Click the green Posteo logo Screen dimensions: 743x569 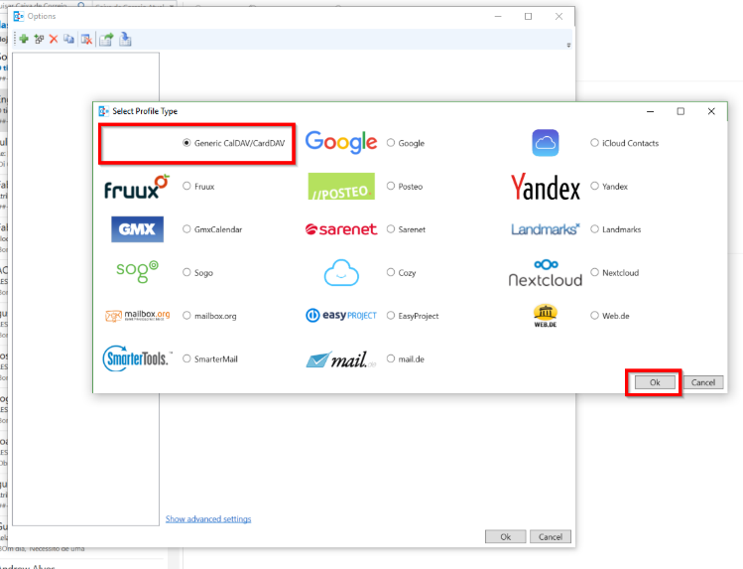tap(341, 186)
